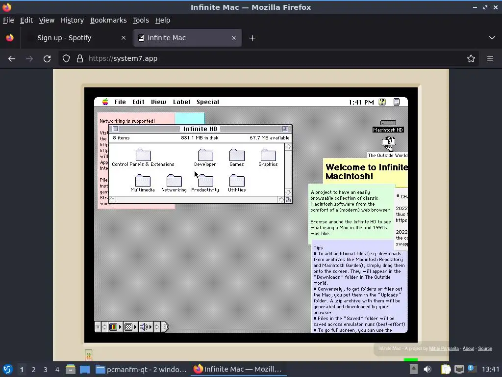Open the monitor resolution control strip module
Screen dimensions: 502x377
point(130,327)
